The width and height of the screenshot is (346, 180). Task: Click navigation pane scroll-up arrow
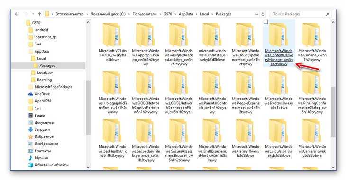[x=88, y=22]
